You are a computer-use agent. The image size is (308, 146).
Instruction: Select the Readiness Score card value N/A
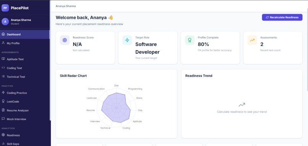click(77, 44)
